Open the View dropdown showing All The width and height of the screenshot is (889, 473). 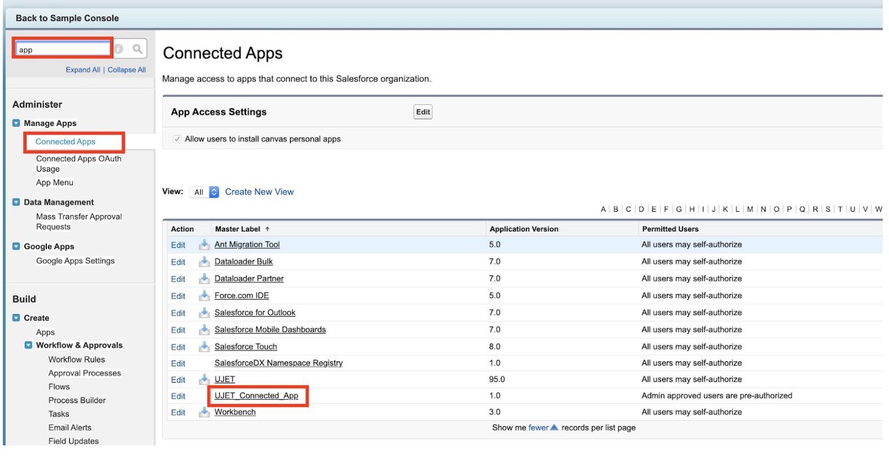coord(204,192)
